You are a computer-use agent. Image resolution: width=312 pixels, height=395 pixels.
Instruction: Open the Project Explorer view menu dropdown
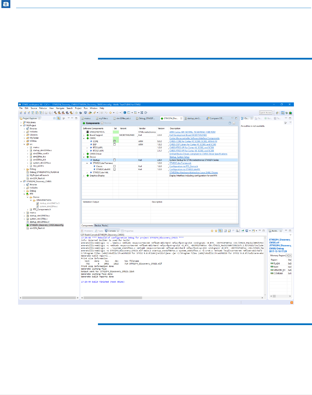pos(68,118)
